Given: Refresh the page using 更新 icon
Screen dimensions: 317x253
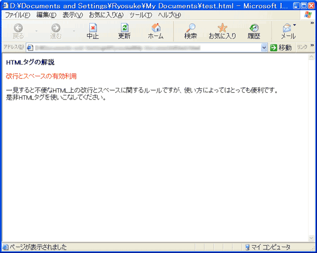Looking at the screenshot, I should pos(124,29).
